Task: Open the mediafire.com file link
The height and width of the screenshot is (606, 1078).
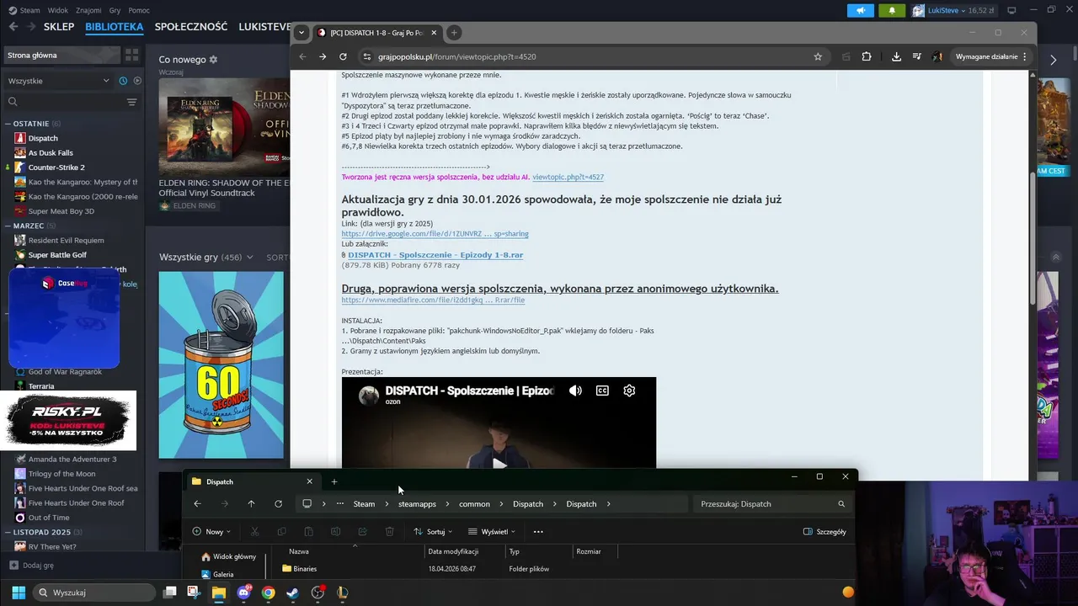Action: pos(433,300)
